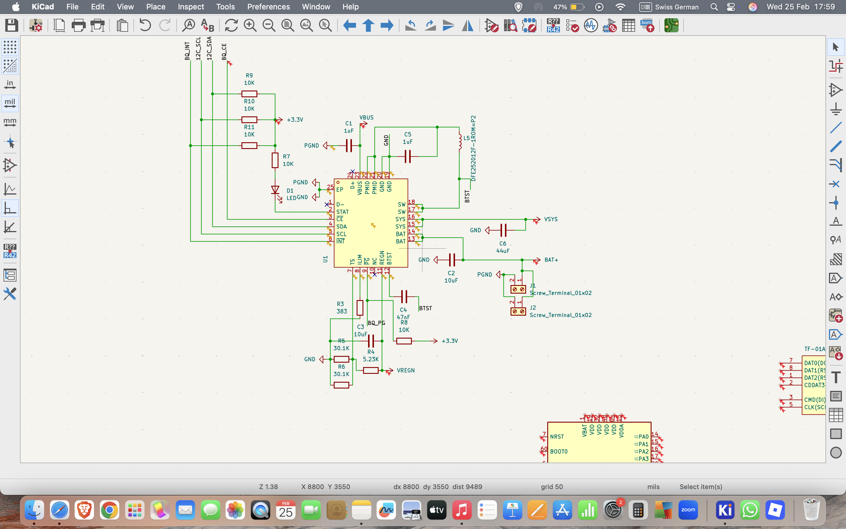Viewport: 846px width, 529px height.
Task: Open the circuit Simulator
Action: pyautogui.click(x=591, y=26)
